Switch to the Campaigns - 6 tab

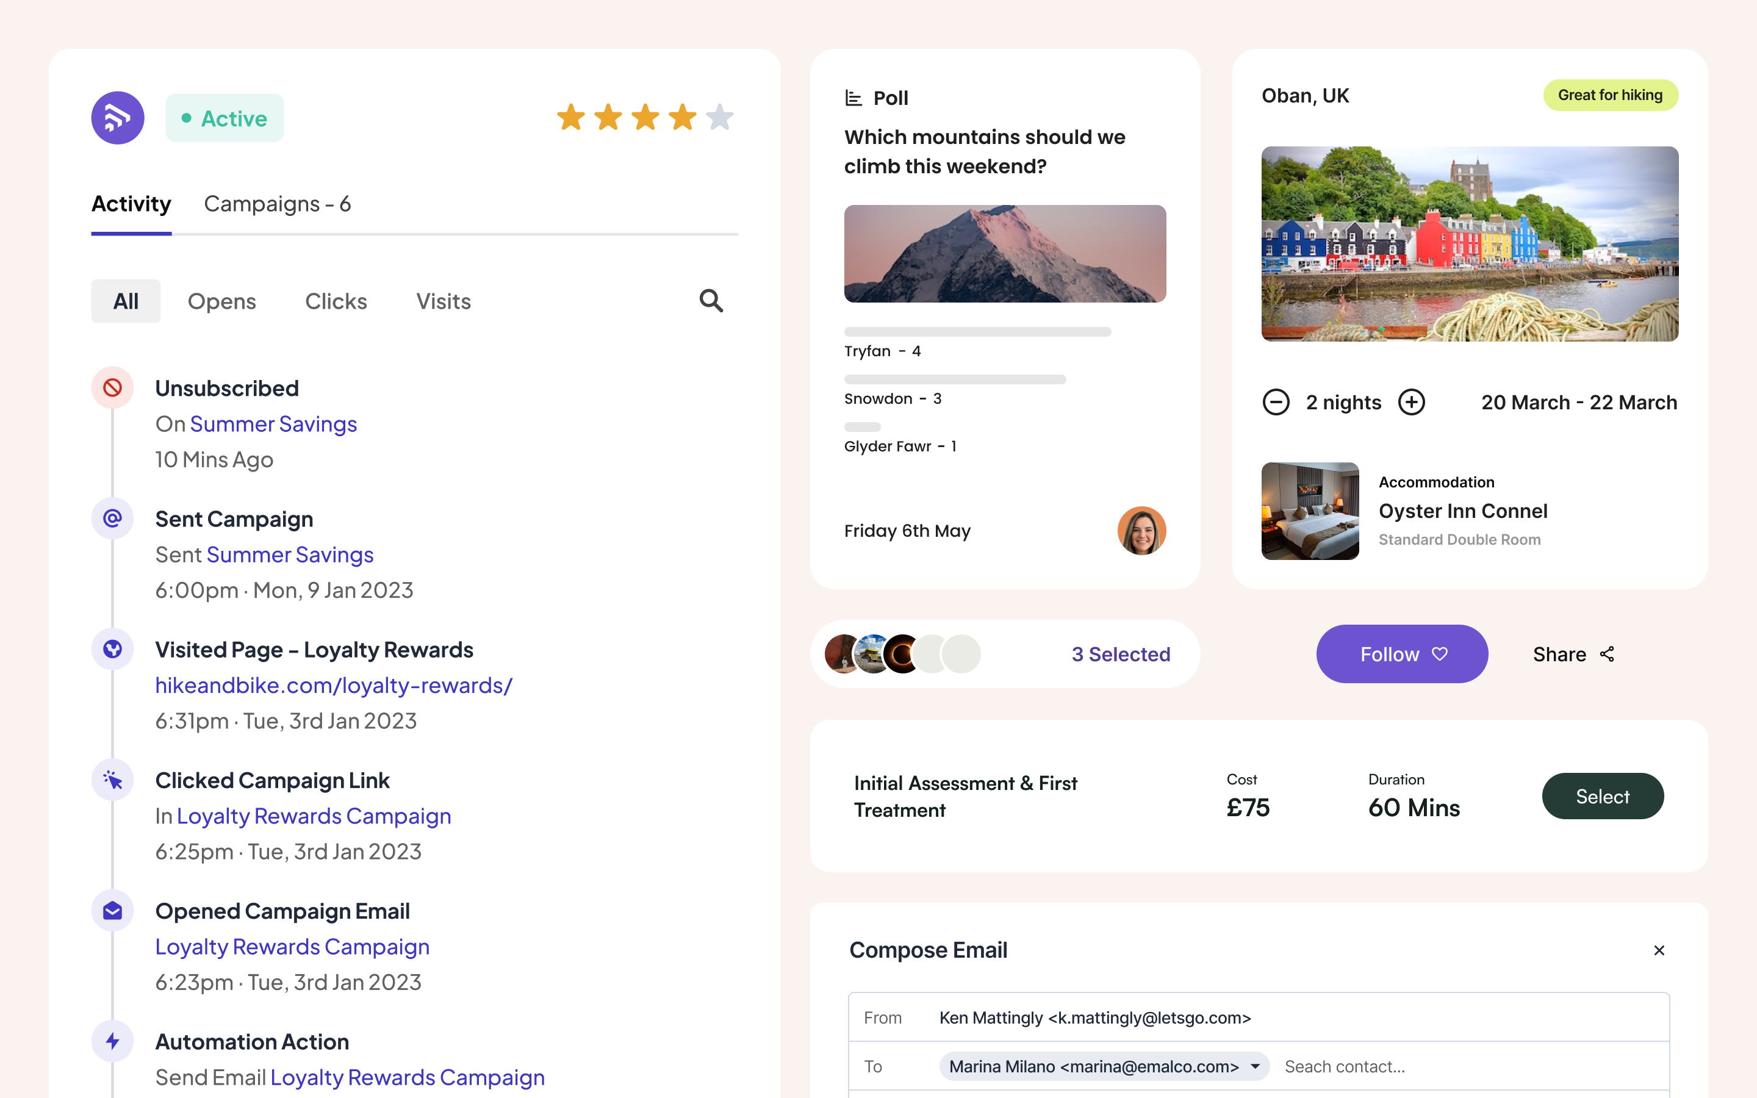[x=278, y=204]
